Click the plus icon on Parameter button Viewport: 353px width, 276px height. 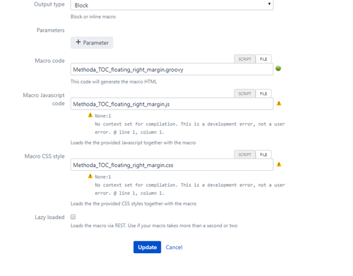[x=78, y=42]
